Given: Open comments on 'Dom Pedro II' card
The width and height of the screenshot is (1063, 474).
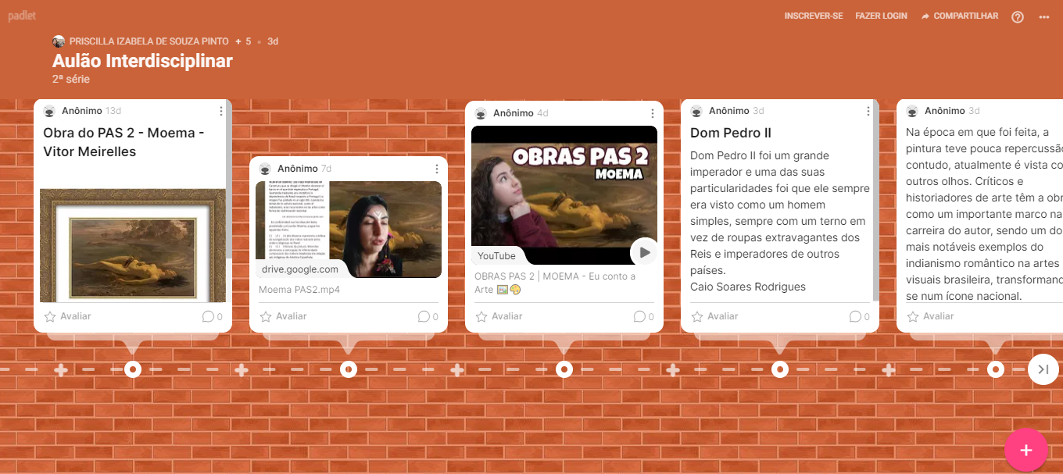Looking at the screenshot, I should [859, 316].
